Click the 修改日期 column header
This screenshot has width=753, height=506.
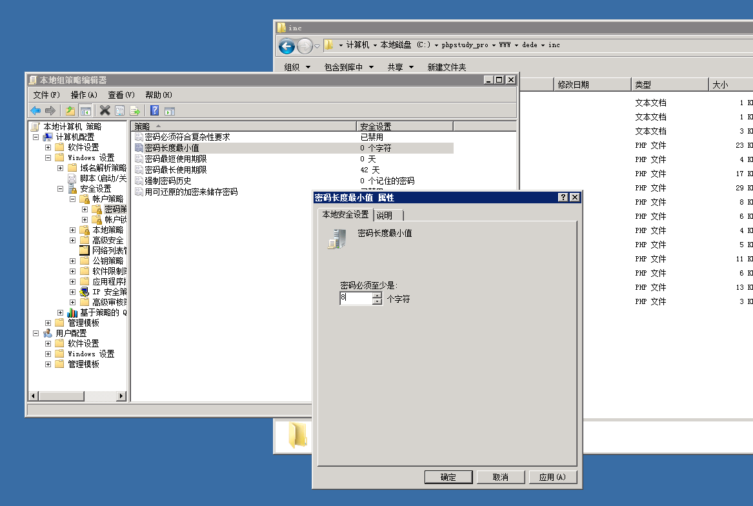pos(592,85)
